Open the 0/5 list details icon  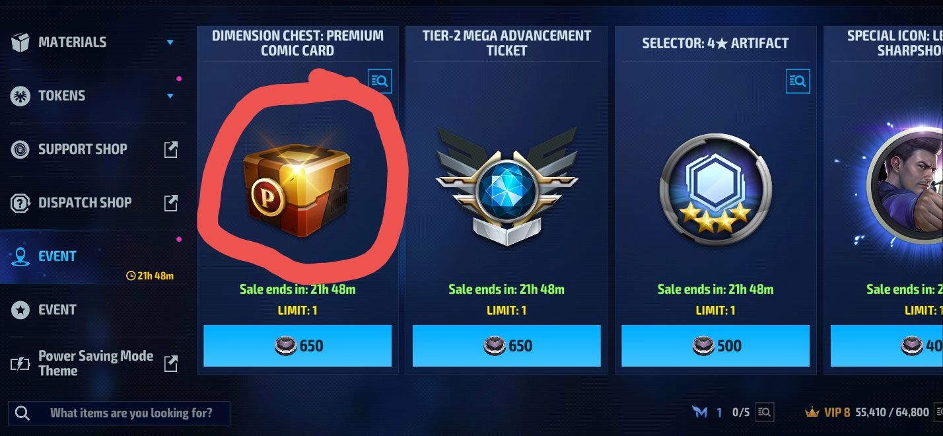click(764, 412)
